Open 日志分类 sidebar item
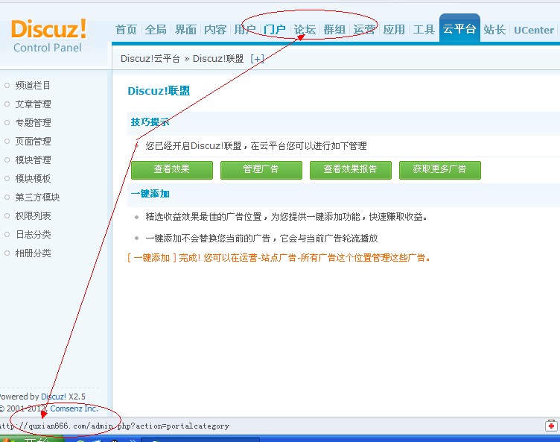Viewport: 560px width, 442px height. [x=33, y=234]
